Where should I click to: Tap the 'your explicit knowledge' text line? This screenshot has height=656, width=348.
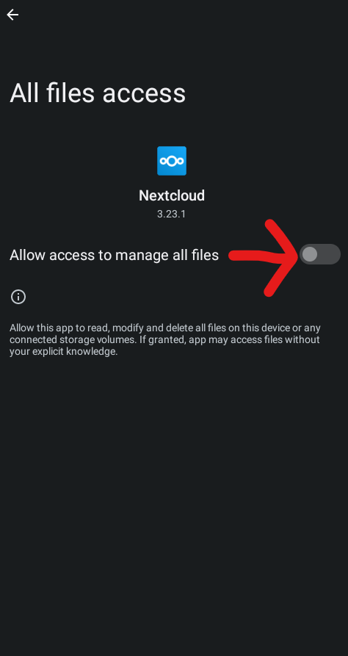[64, 351]
